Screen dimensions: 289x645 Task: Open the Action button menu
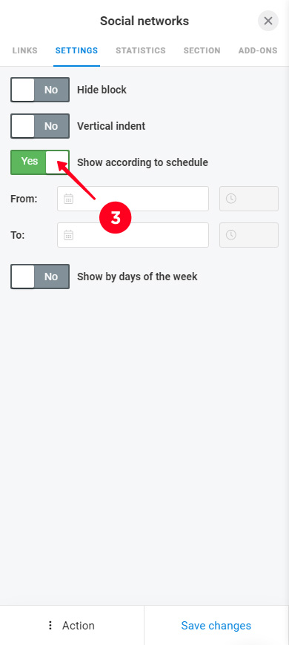click(x=72, y=626)
